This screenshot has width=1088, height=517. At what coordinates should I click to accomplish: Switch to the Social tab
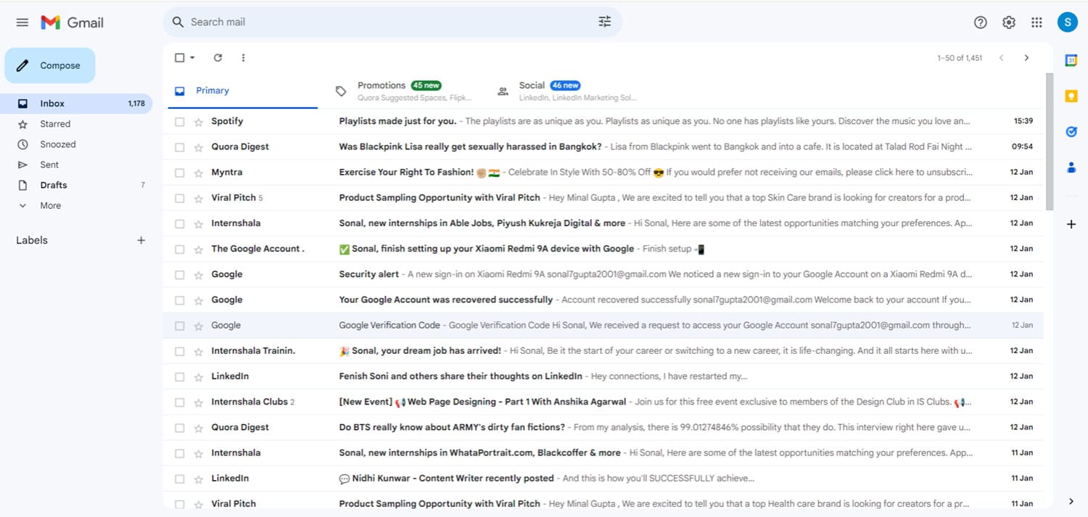(x=566, y=91)
